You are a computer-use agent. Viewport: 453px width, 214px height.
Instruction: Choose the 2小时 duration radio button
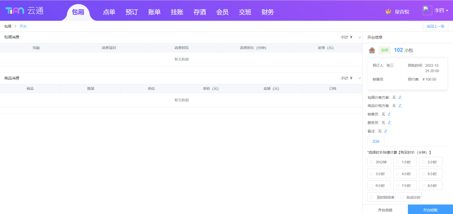(431, 162)
